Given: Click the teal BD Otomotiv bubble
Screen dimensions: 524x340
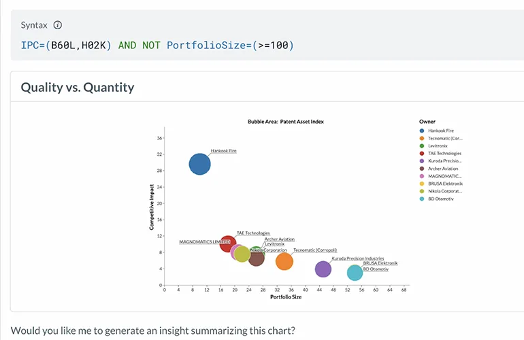Looking at the screenshot, I should pyautogui.click(x=355, y=273).
